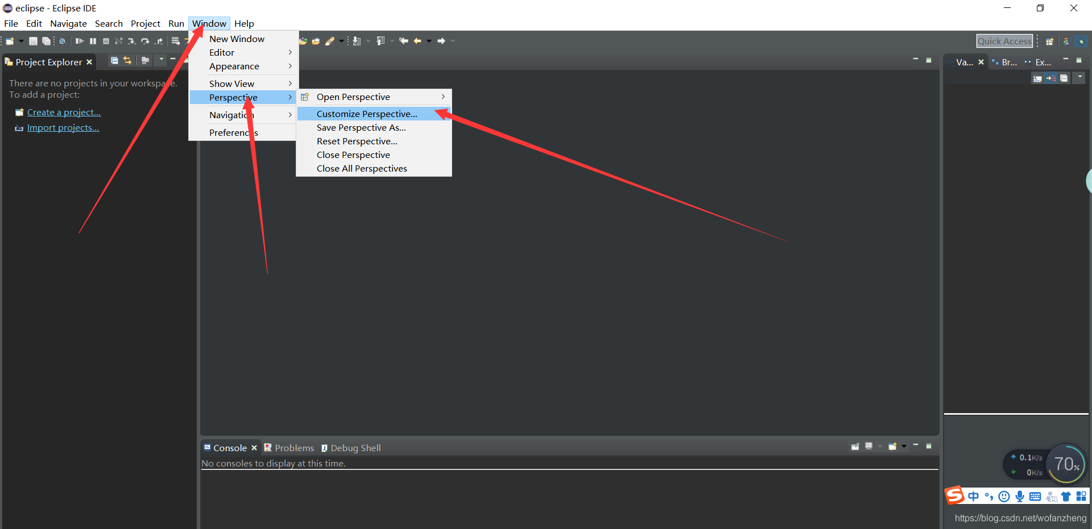Choose Reset Perspective... menu item
This screenshot has width=1092, height=529.
[x=374, y=141]
